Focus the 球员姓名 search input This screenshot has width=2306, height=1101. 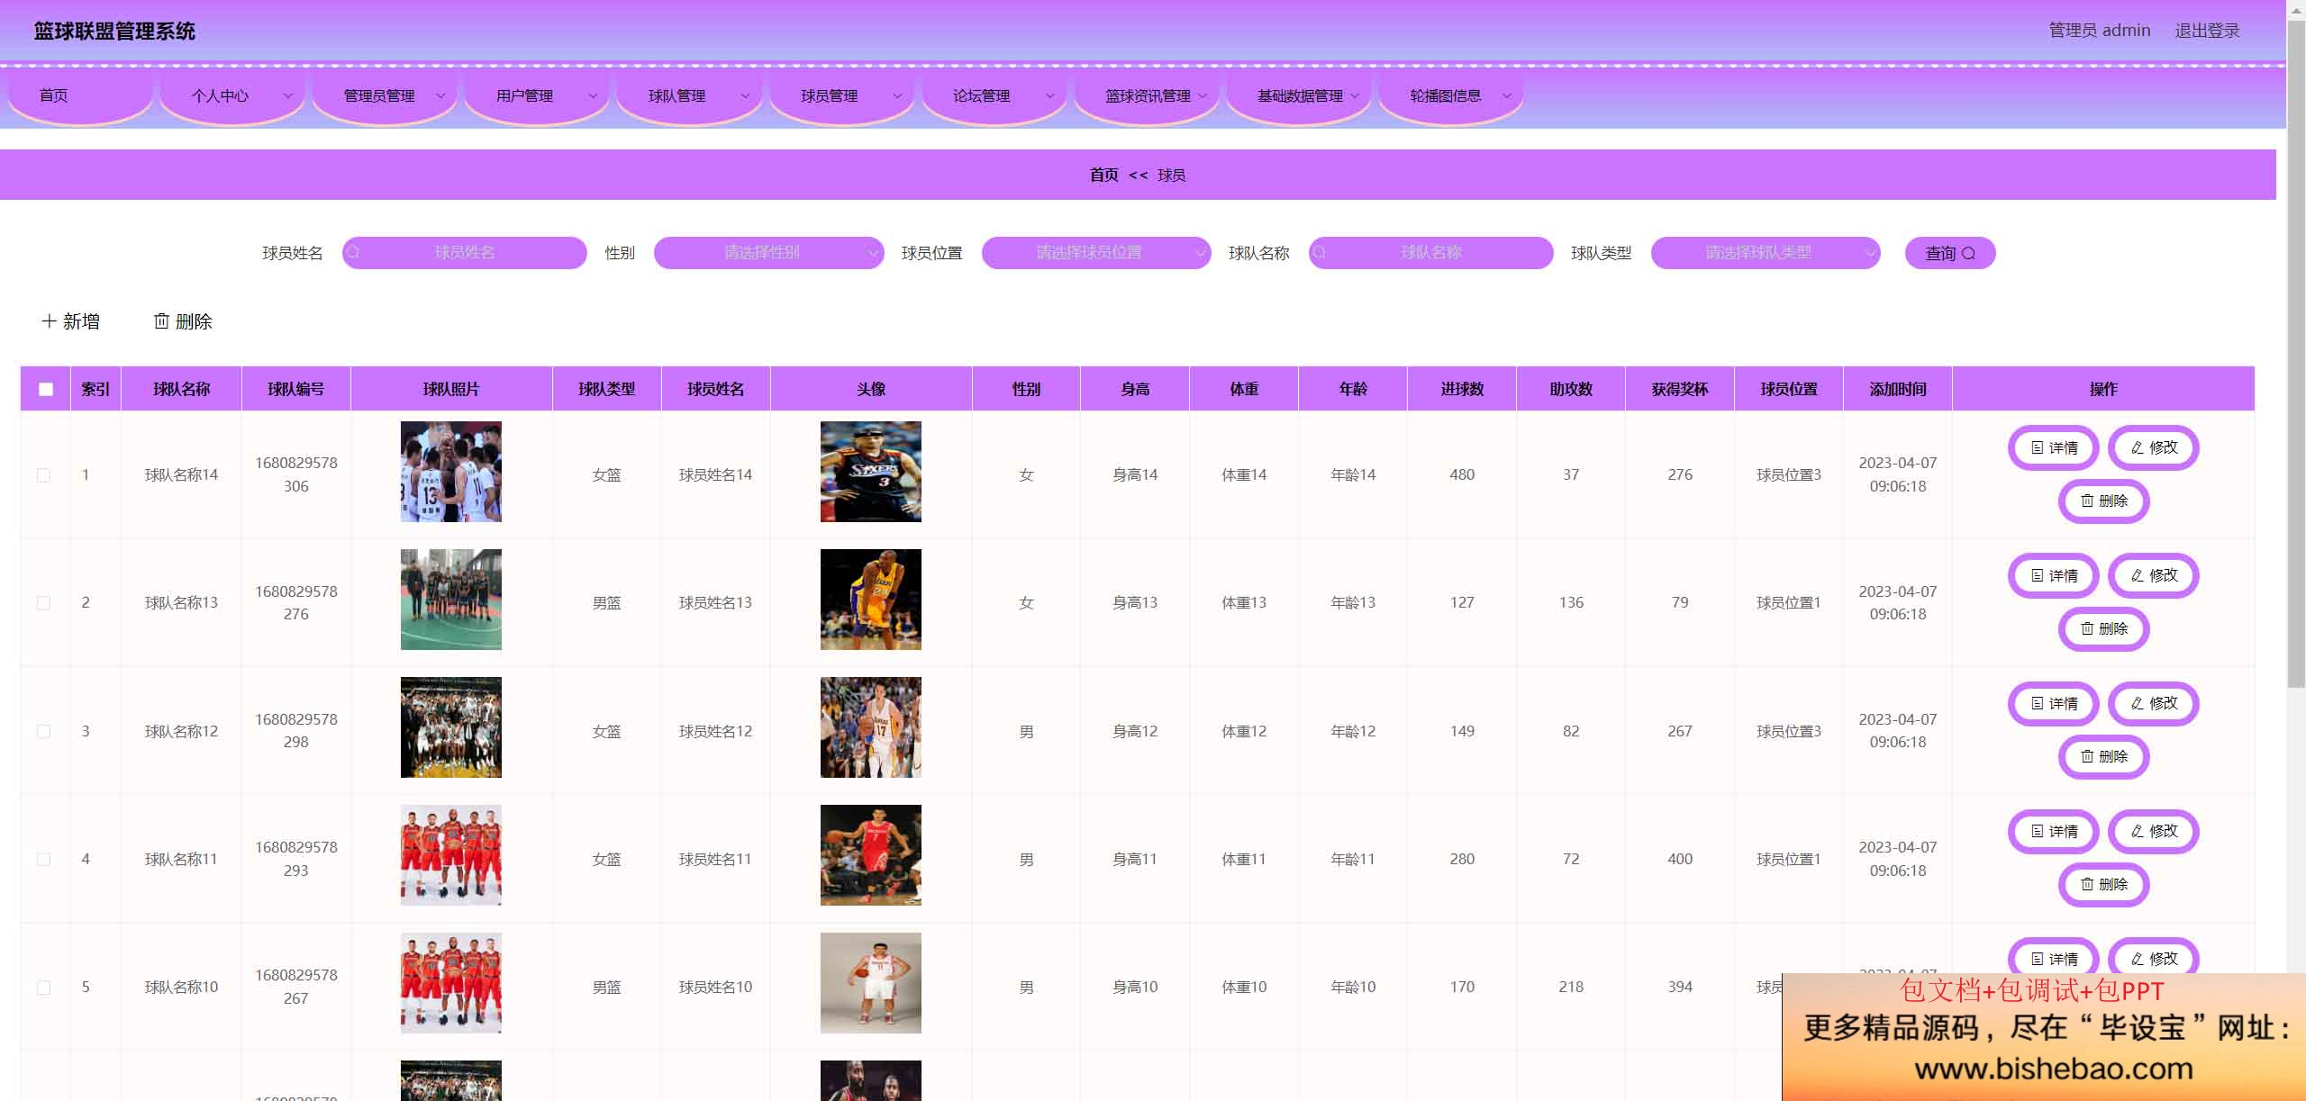click(465, 253)
